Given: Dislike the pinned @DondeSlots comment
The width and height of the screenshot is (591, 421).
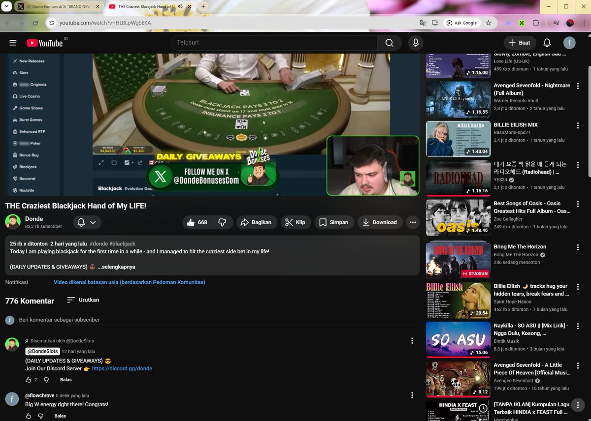Looking at the screenshot, I should tap(47, 380).
